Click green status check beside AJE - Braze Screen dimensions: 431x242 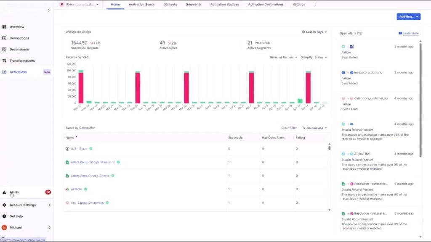[91, 149]
